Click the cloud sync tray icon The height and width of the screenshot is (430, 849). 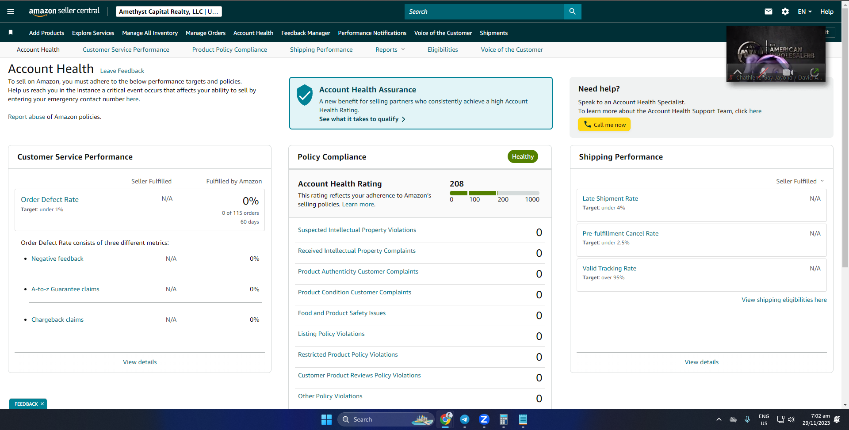point(733,419)
